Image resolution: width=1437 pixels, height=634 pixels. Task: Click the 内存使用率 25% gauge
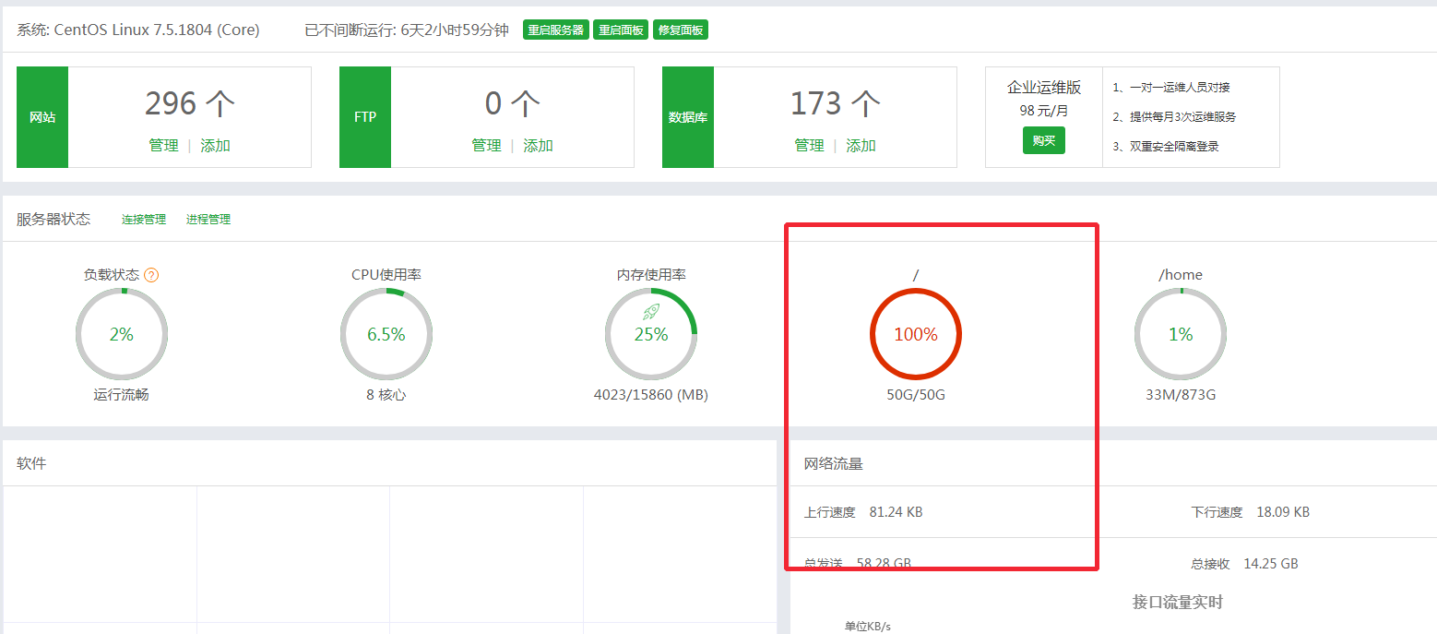click(651, 334)
